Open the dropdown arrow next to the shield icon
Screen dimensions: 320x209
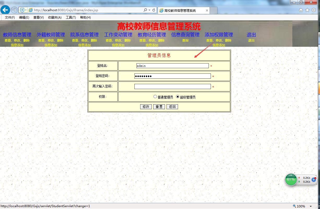26,10
